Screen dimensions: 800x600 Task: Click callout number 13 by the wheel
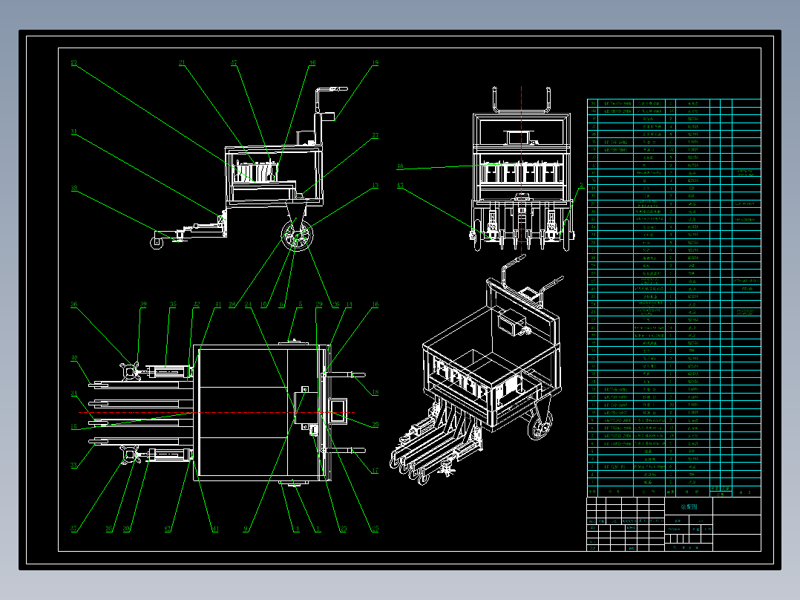[x=375, y=186]
